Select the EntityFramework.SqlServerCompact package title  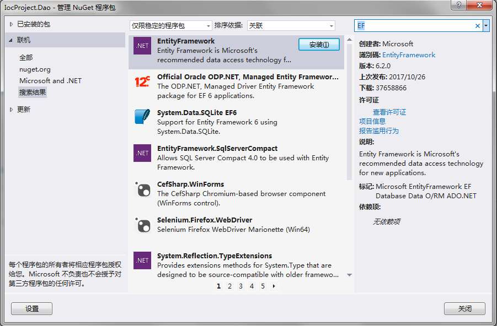(217, 149)
